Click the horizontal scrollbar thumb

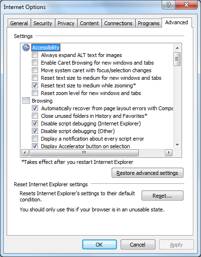click(84, 153)
